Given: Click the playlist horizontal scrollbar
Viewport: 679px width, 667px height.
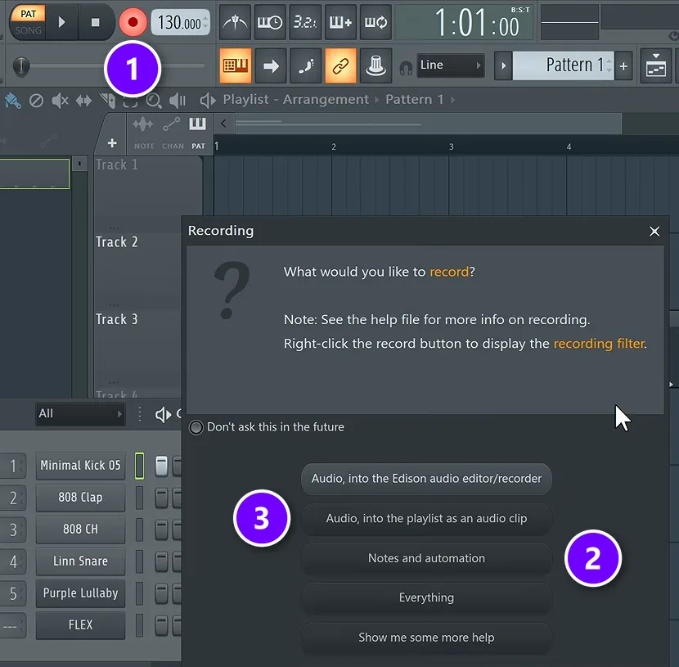Looking at the screenshot, I should (428, 124).
